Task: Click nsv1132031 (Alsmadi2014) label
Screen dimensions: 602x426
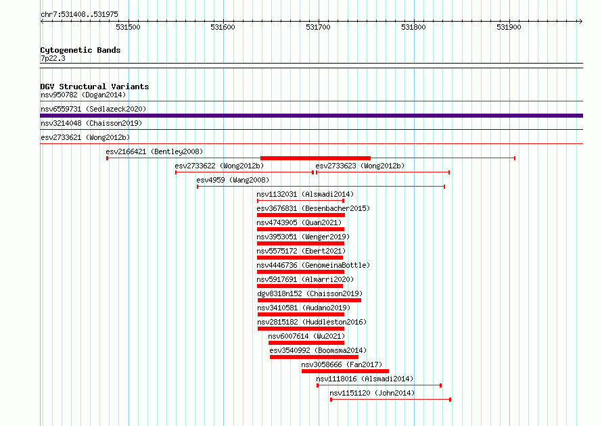Action: coord(305,194)
